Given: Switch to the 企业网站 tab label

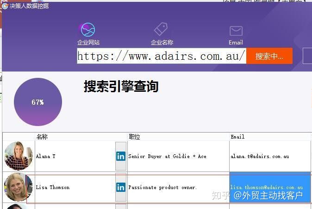Looking at the screenshot, I should pyautogui.click(x=88, y=42).
